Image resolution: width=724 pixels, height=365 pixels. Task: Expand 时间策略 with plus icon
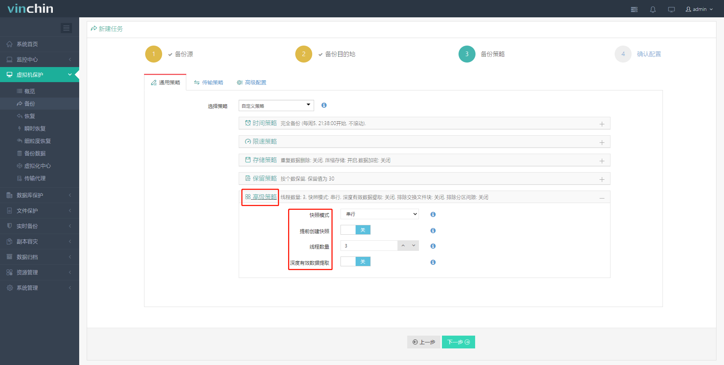point(602,124)
